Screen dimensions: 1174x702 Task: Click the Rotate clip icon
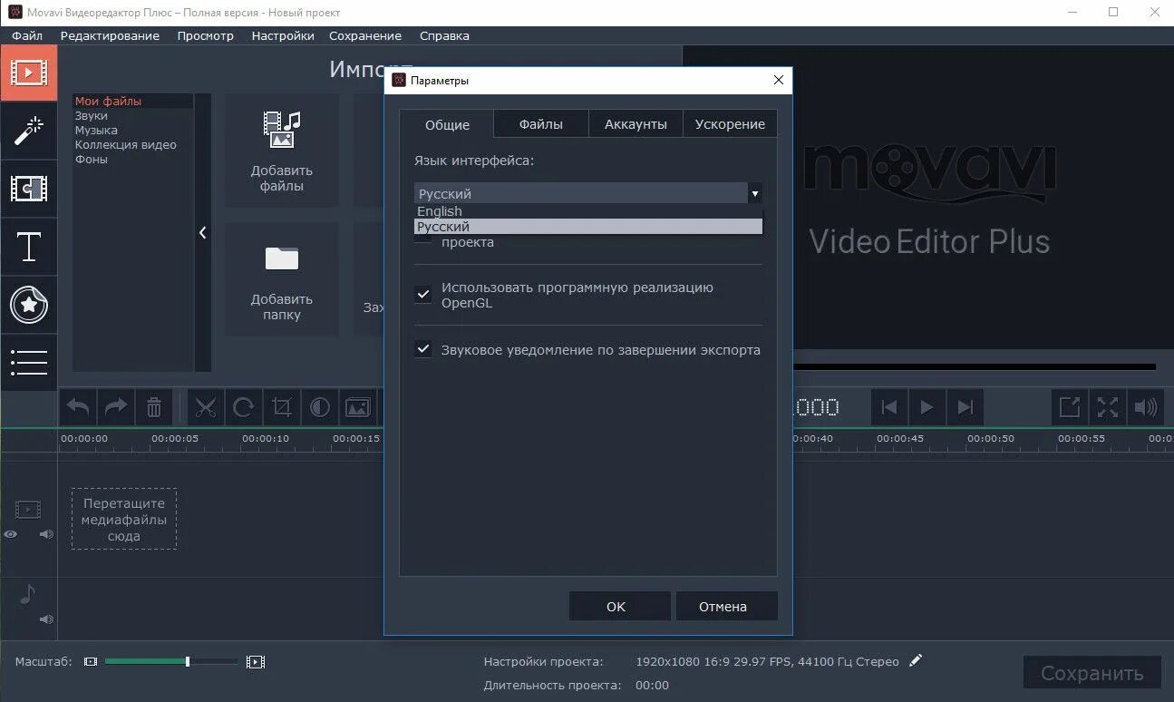243,408
